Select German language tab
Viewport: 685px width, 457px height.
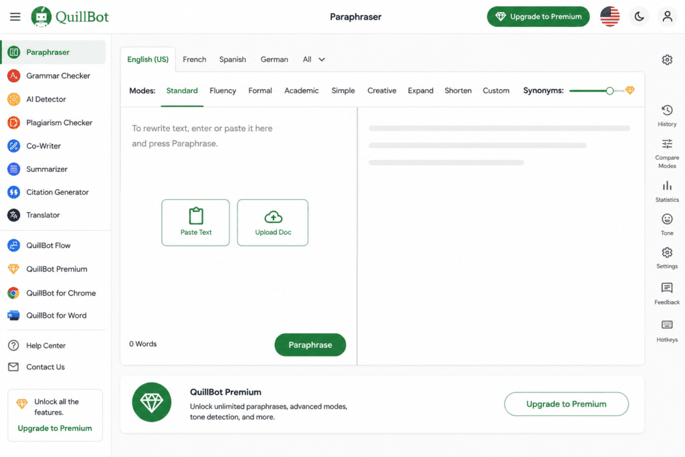[274, 60]
